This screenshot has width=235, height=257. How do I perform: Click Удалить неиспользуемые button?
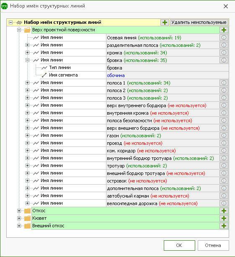(x=199, y=22)
